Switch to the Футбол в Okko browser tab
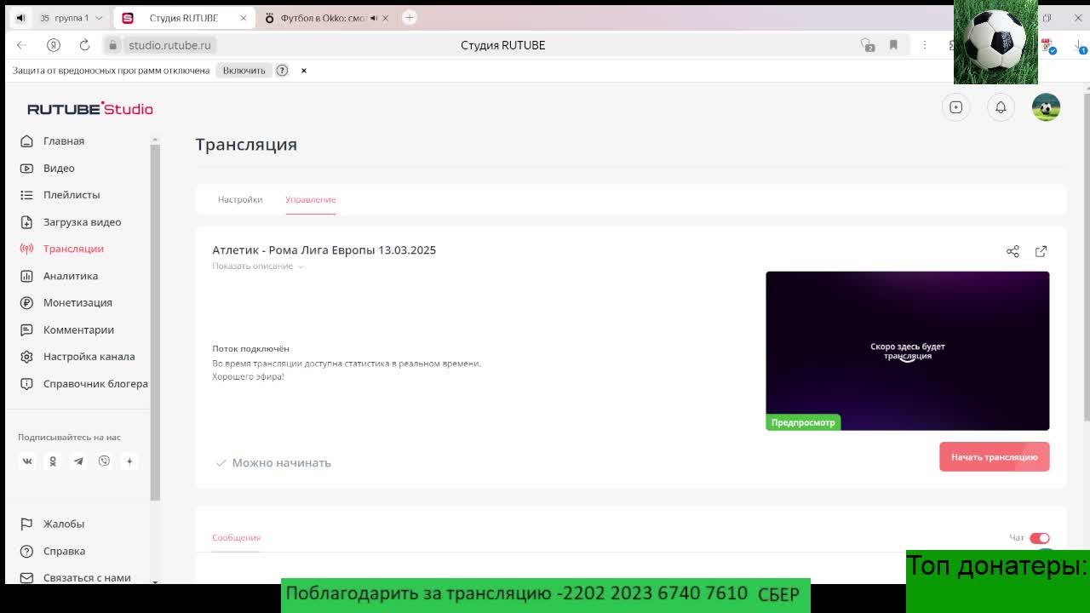Viewport: 1090px width, 613px height. [x=324, y=18]
